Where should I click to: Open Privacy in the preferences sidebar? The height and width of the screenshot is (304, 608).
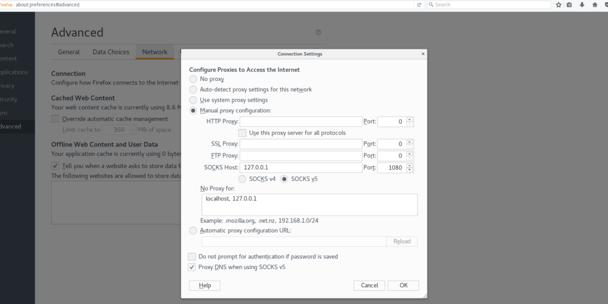17,86
